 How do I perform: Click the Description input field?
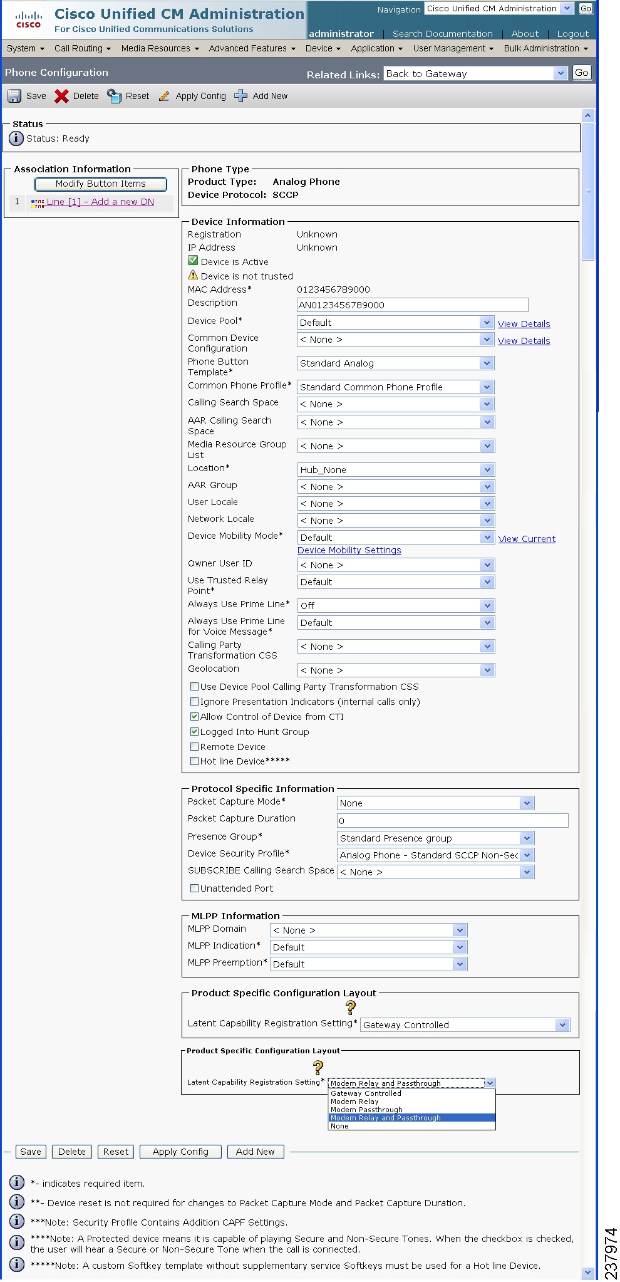coord(413,305)
